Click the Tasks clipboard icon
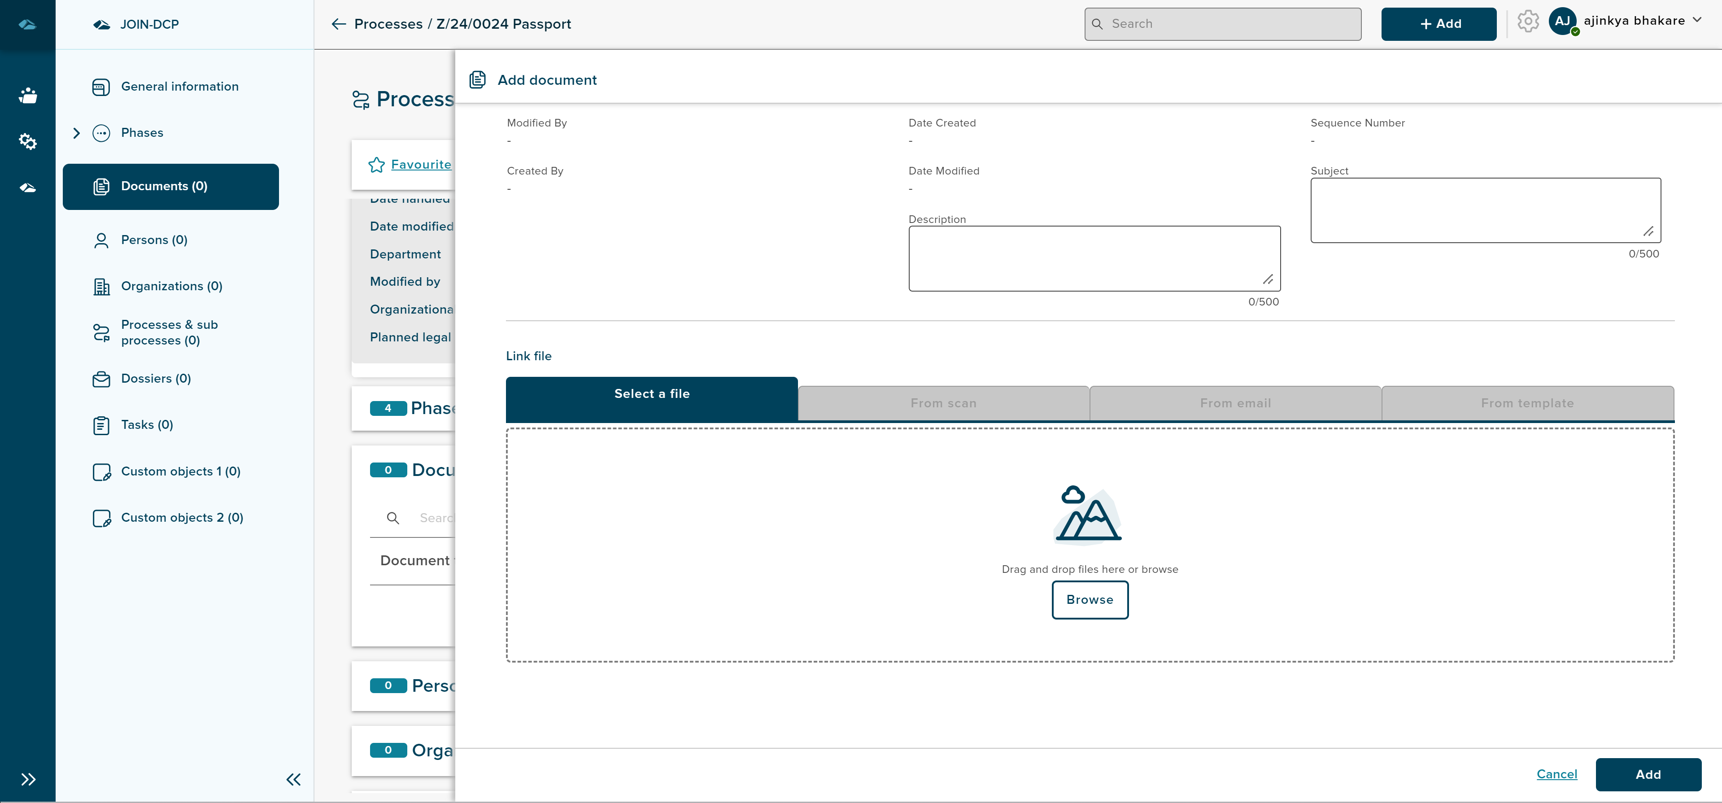Screen dimensions: 1722x803 (101, 425)
